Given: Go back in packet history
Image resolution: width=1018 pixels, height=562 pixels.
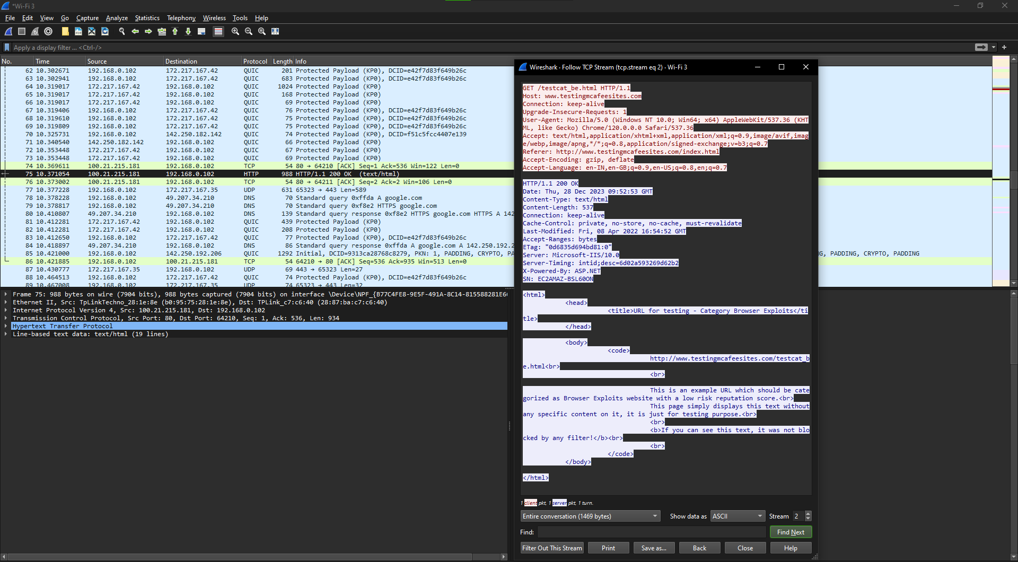Looking at the screenshot, I should coord(135,31).
